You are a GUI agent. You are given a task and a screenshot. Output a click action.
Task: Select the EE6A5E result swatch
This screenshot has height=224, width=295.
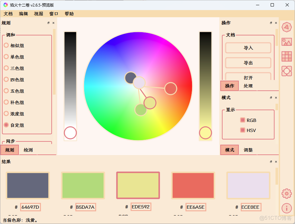pos(193,185)
